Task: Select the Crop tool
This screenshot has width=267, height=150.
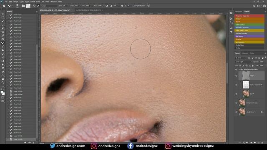Action: pyautogui.click(x=3, y=32)
